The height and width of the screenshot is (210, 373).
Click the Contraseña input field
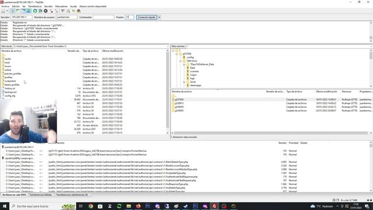point(104,17)
